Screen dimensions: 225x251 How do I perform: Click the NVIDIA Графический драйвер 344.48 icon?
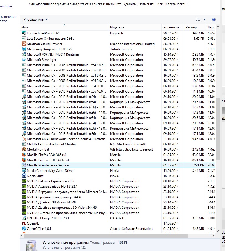[x=24, y=197]
